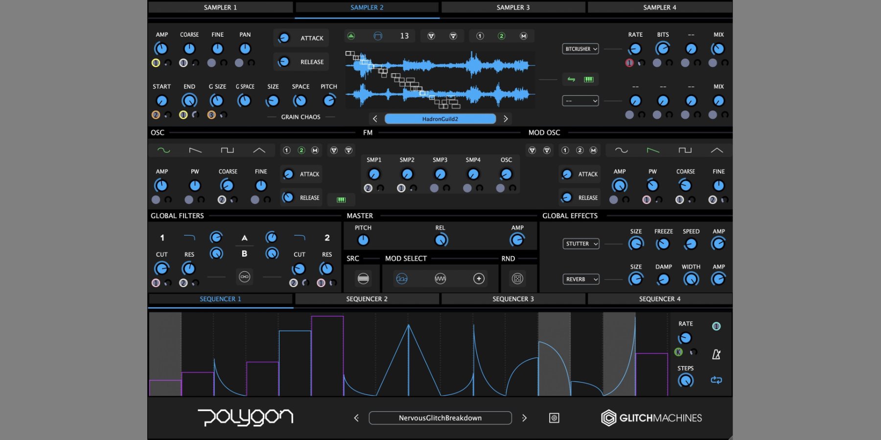Change filter 2 type curve icon

click(x=300, y=238)
